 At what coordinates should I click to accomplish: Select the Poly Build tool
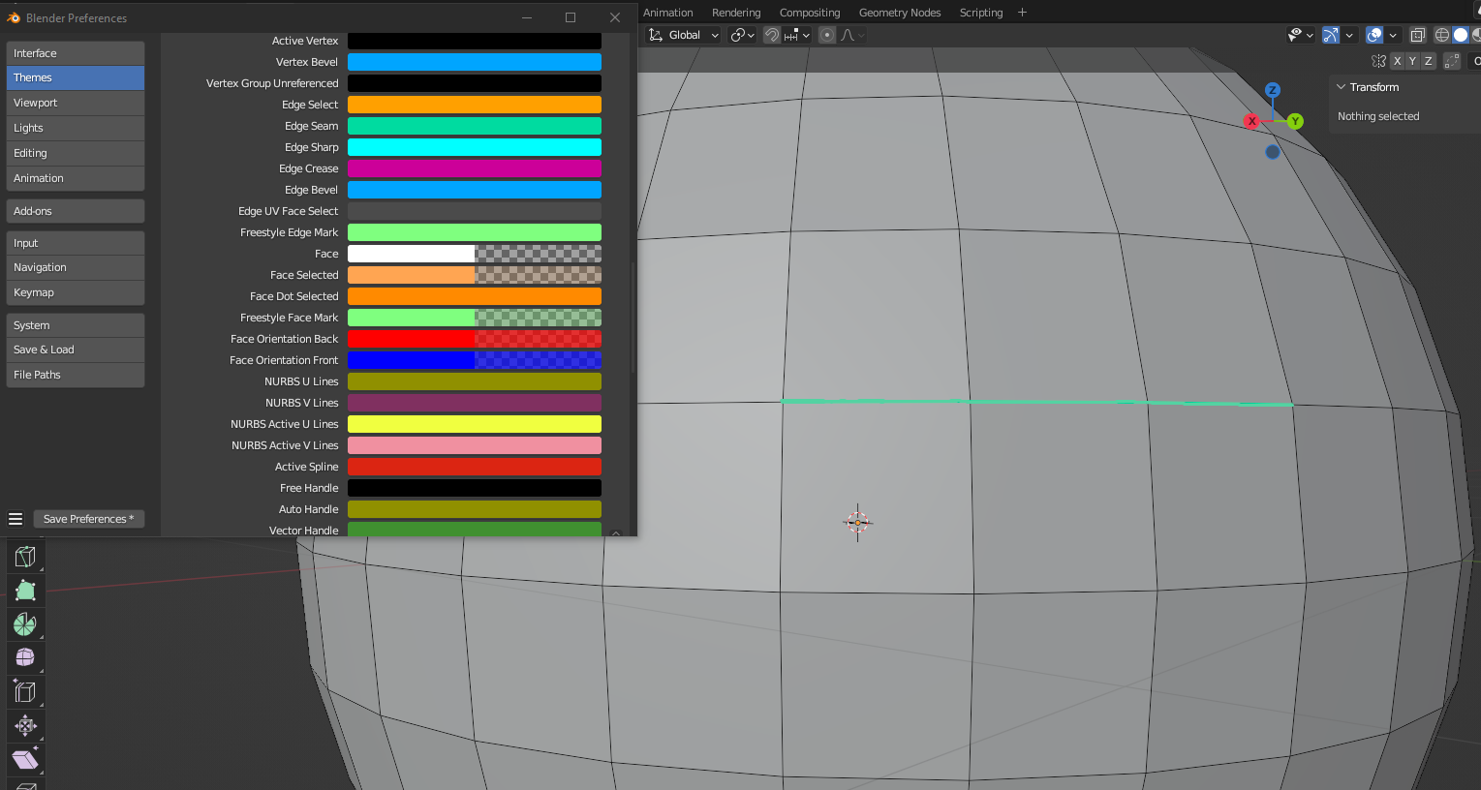[x=25, y=591]
